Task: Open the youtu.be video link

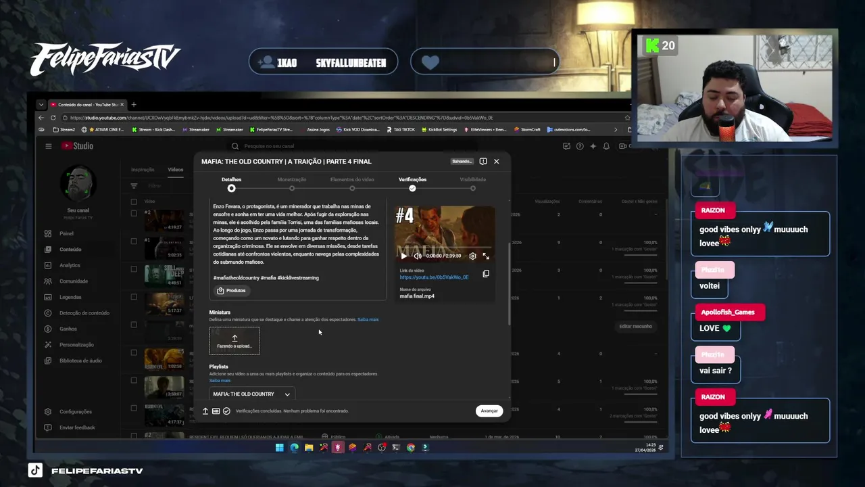Action: [x=434, y=277]
